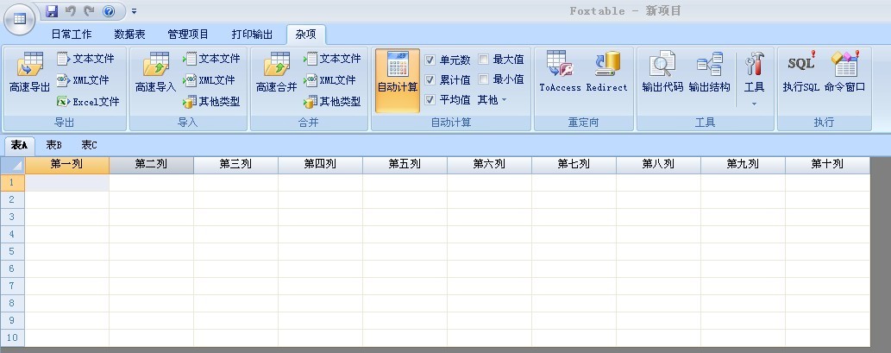Select row header 10
This screenshot has height=353, width=891.
12,337
